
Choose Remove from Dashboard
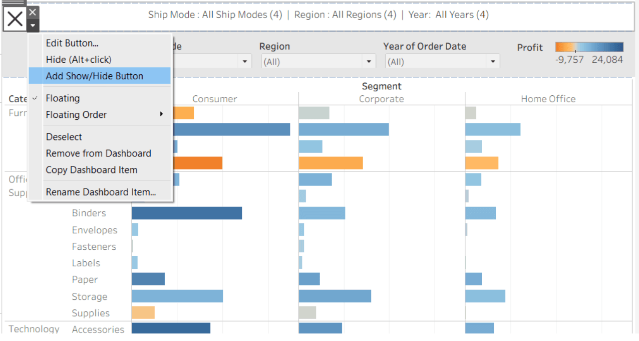click(x=98, y=153)
